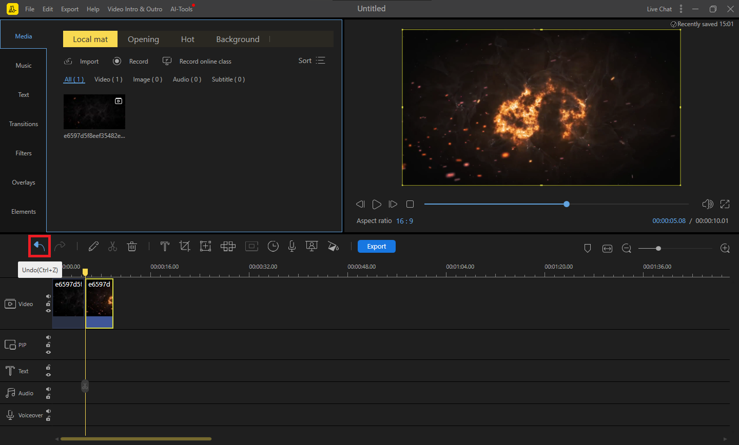Open the Duration clock tool
Viewport: 739px width, 445px height.
point(273,247)
